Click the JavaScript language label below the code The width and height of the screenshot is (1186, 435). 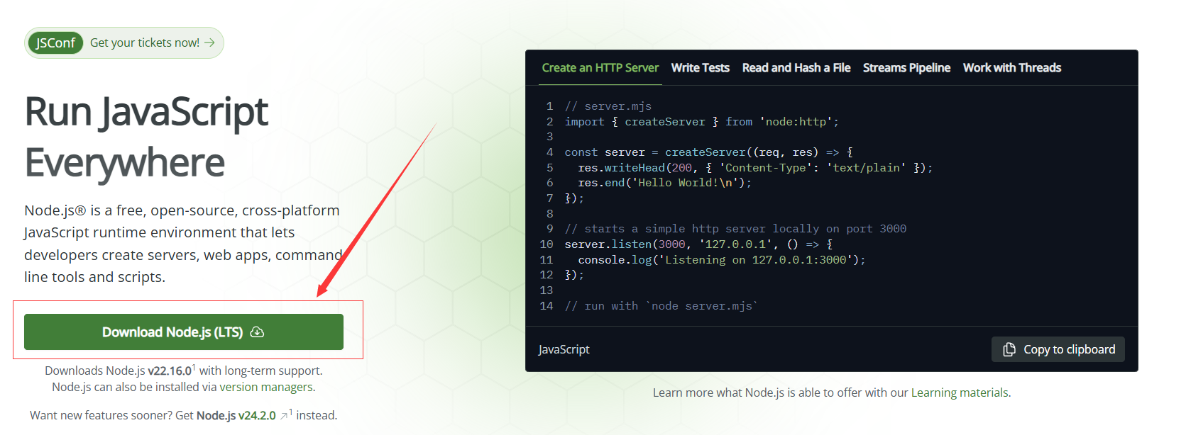click(564, 349)
